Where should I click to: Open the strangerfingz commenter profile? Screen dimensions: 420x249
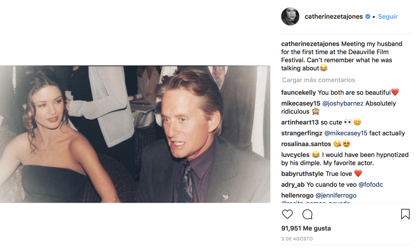click(x=302, y=133)
